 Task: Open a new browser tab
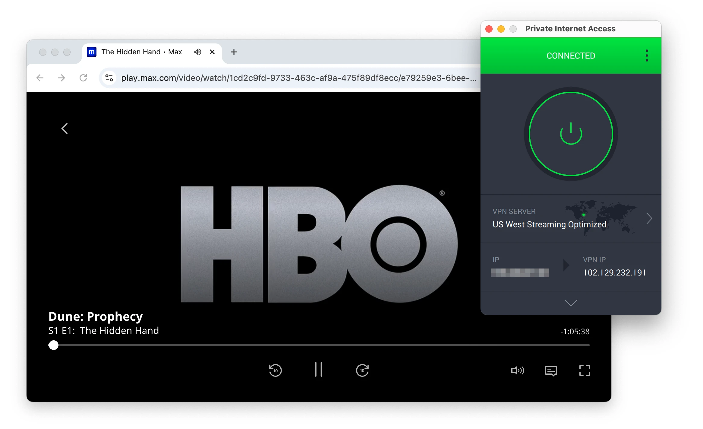click(234, 52)
